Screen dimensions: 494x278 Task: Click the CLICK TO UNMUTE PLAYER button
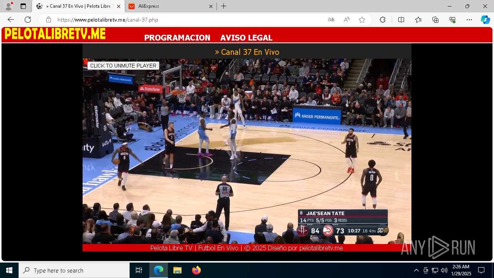coord(123,66)
